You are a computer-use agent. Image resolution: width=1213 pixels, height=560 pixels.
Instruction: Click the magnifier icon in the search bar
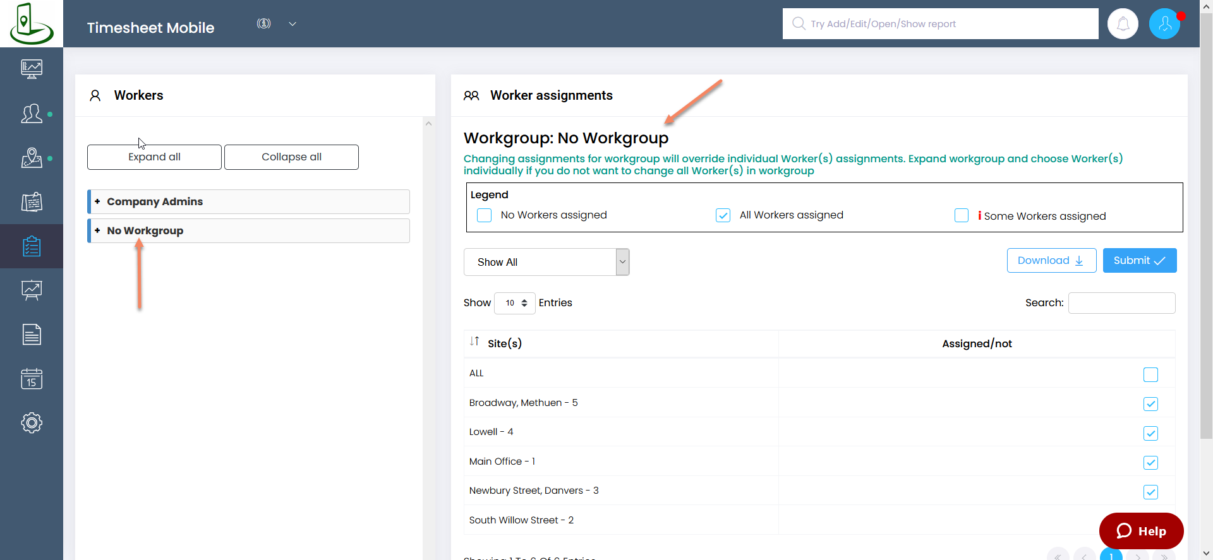pos(799,23)
